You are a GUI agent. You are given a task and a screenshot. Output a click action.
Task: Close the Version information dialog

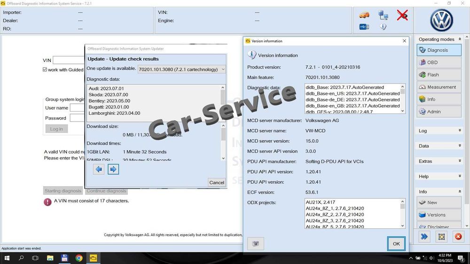click(404, 41)
